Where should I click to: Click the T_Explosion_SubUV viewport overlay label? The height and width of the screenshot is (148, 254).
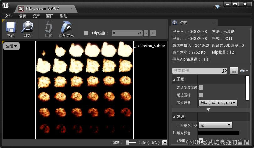coord(148,46)
